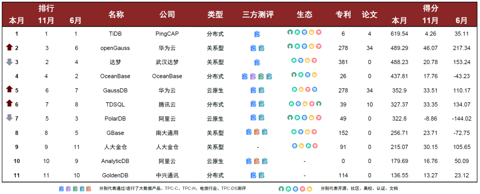Click the score value 619.54
The height and width of the screenshot is (194, 480).
tap(400, 34)
